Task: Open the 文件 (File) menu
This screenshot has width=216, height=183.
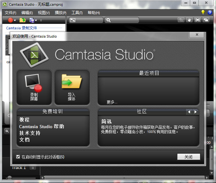Action: [10, 13]
